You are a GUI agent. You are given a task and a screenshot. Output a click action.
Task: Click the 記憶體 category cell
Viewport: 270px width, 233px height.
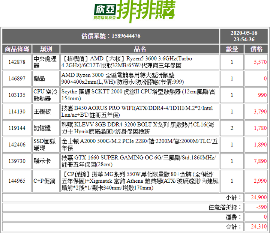[x=46, y=128]
